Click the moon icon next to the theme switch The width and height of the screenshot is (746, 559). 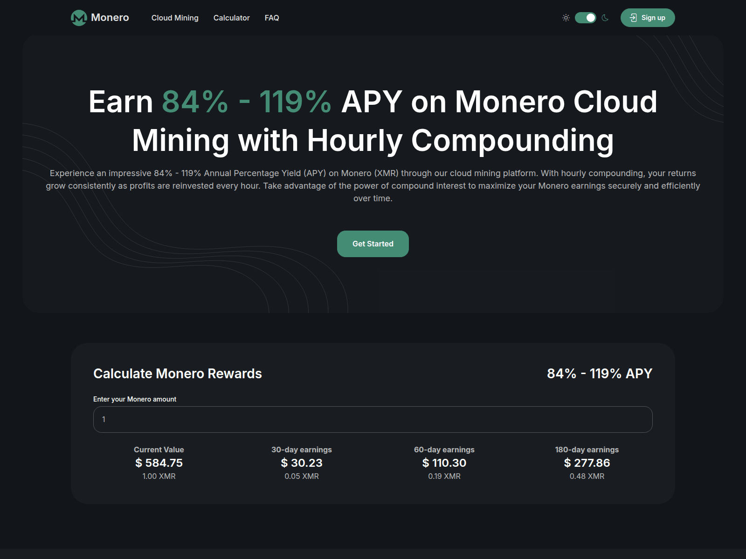click(605, 18)
